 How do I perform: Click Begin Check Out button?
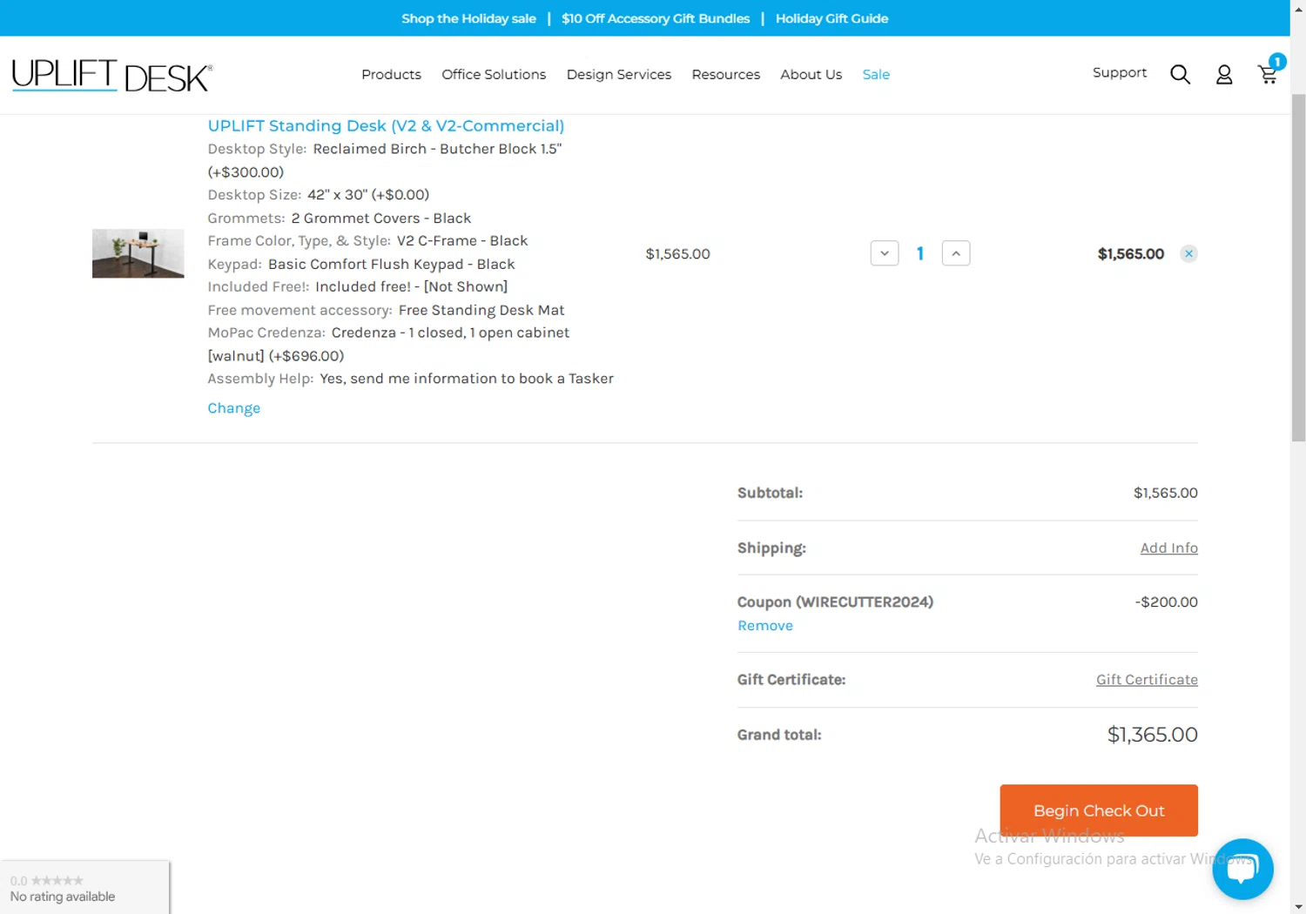[x=1099, y=810]
